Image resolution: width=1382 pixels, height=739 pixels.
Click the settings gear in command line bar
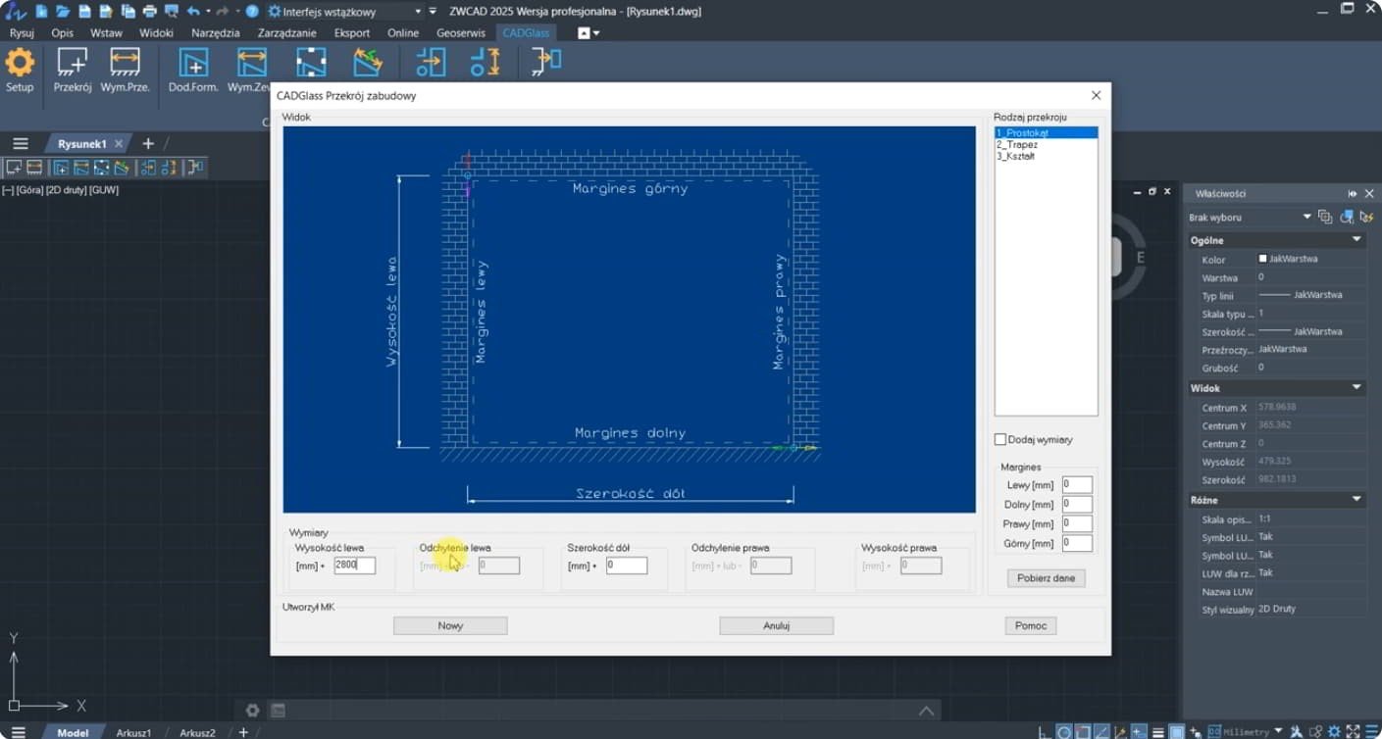pos(252,711)
